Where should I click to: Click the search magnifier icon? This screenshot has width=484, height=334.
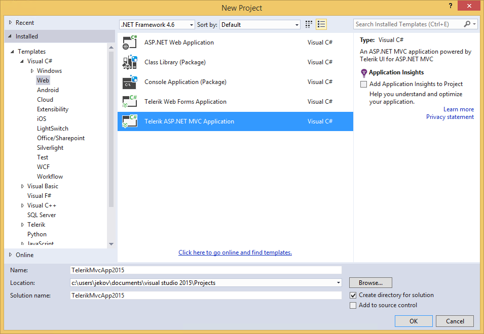pyautogui.click(x=466, y=23)
